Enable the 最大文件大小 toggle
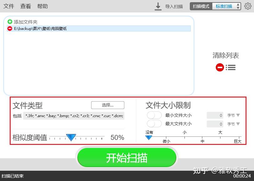This screenshot has height=181, width=254. [x=154, y=124]
